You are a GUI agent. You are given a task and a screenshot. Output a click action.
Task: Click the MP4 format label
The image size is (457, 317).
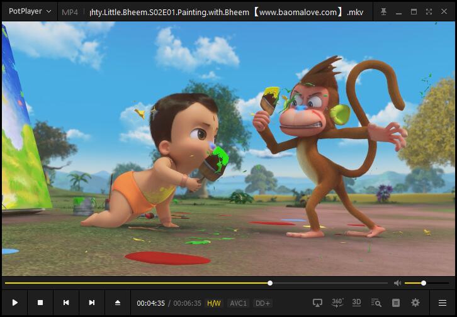point(70,12)
